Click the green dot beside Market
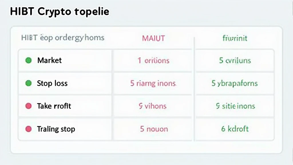Screen dimensions: 293x165 point(28,60)
